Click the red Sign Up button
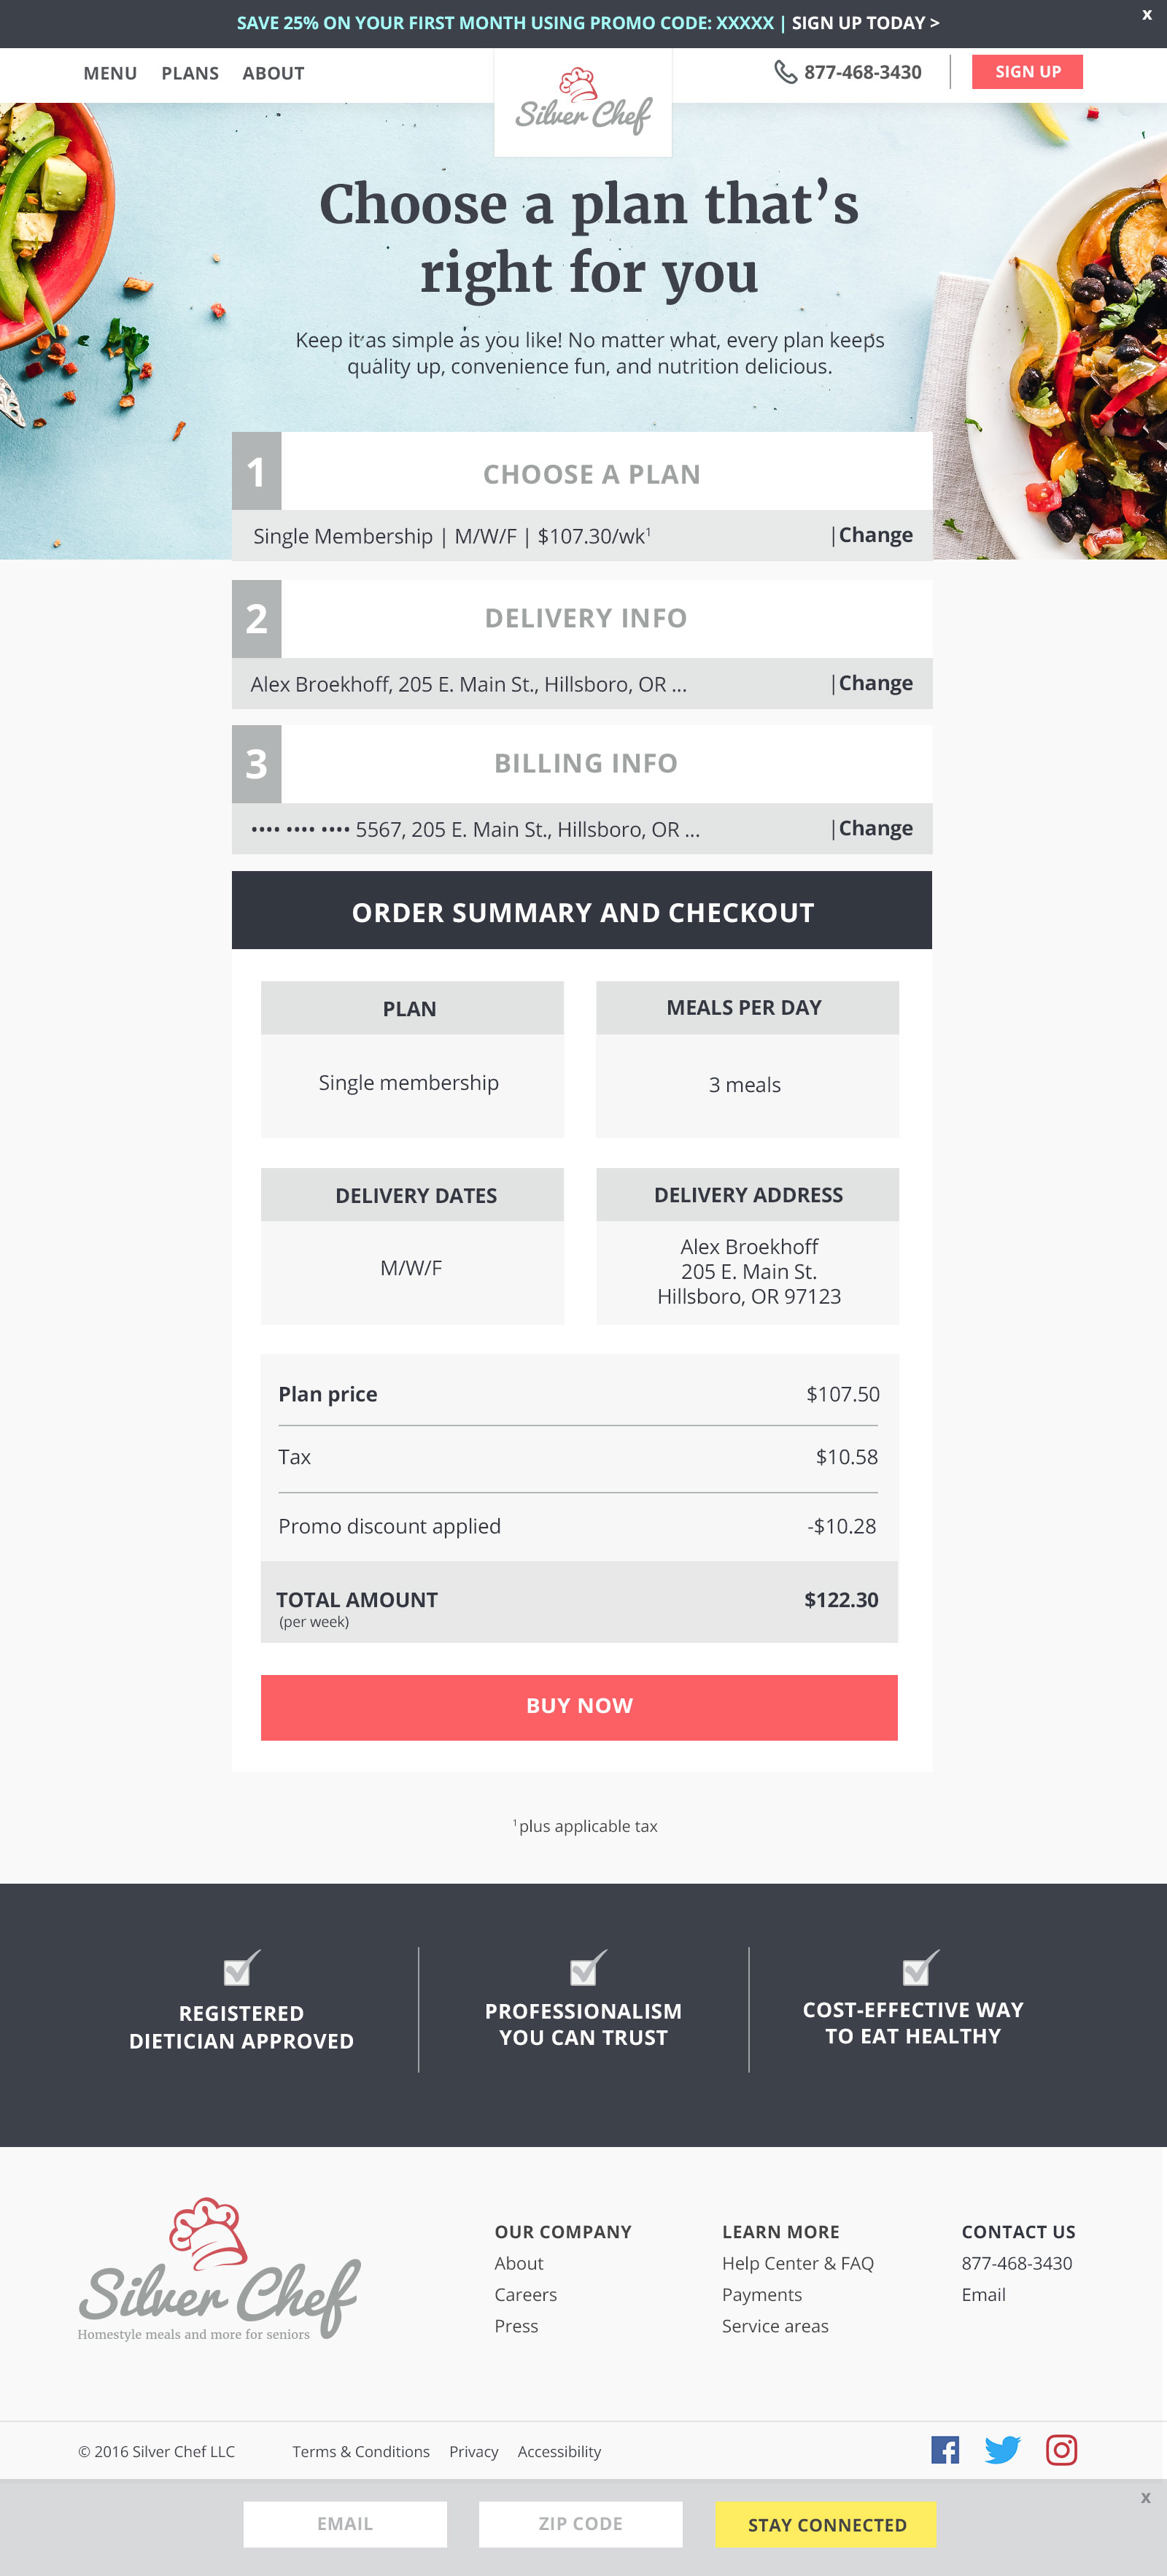Image resolution: width=1167 pixels, height=2576 pixels. 1027,72
